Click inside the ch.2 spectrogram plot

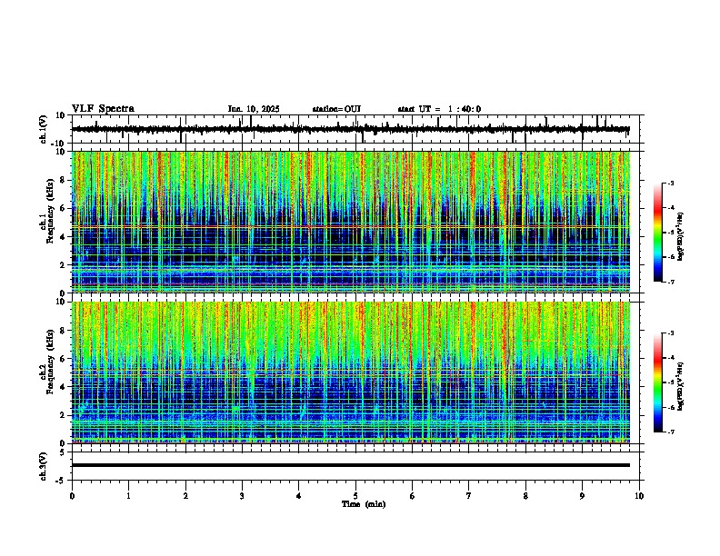350,372
